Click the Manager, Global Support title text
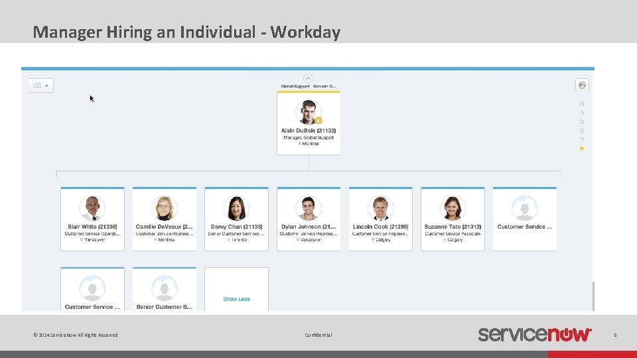 point(309,138)
